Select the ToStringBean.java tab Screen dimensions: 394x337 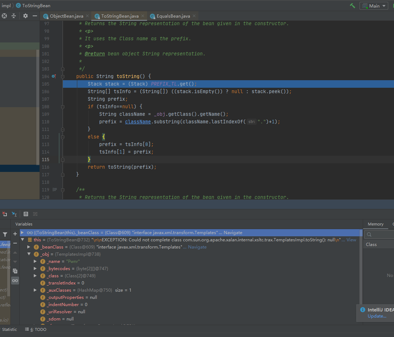point(120,16)
